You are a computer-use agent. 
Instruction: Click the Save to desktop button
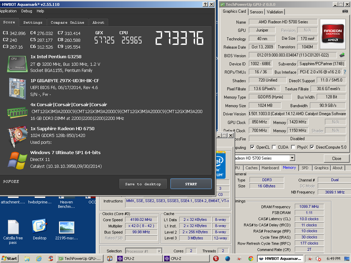pos(143,184)
